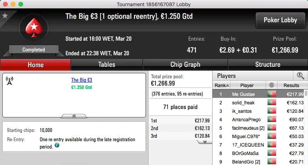Select the Home tab

tap(35, 65)
